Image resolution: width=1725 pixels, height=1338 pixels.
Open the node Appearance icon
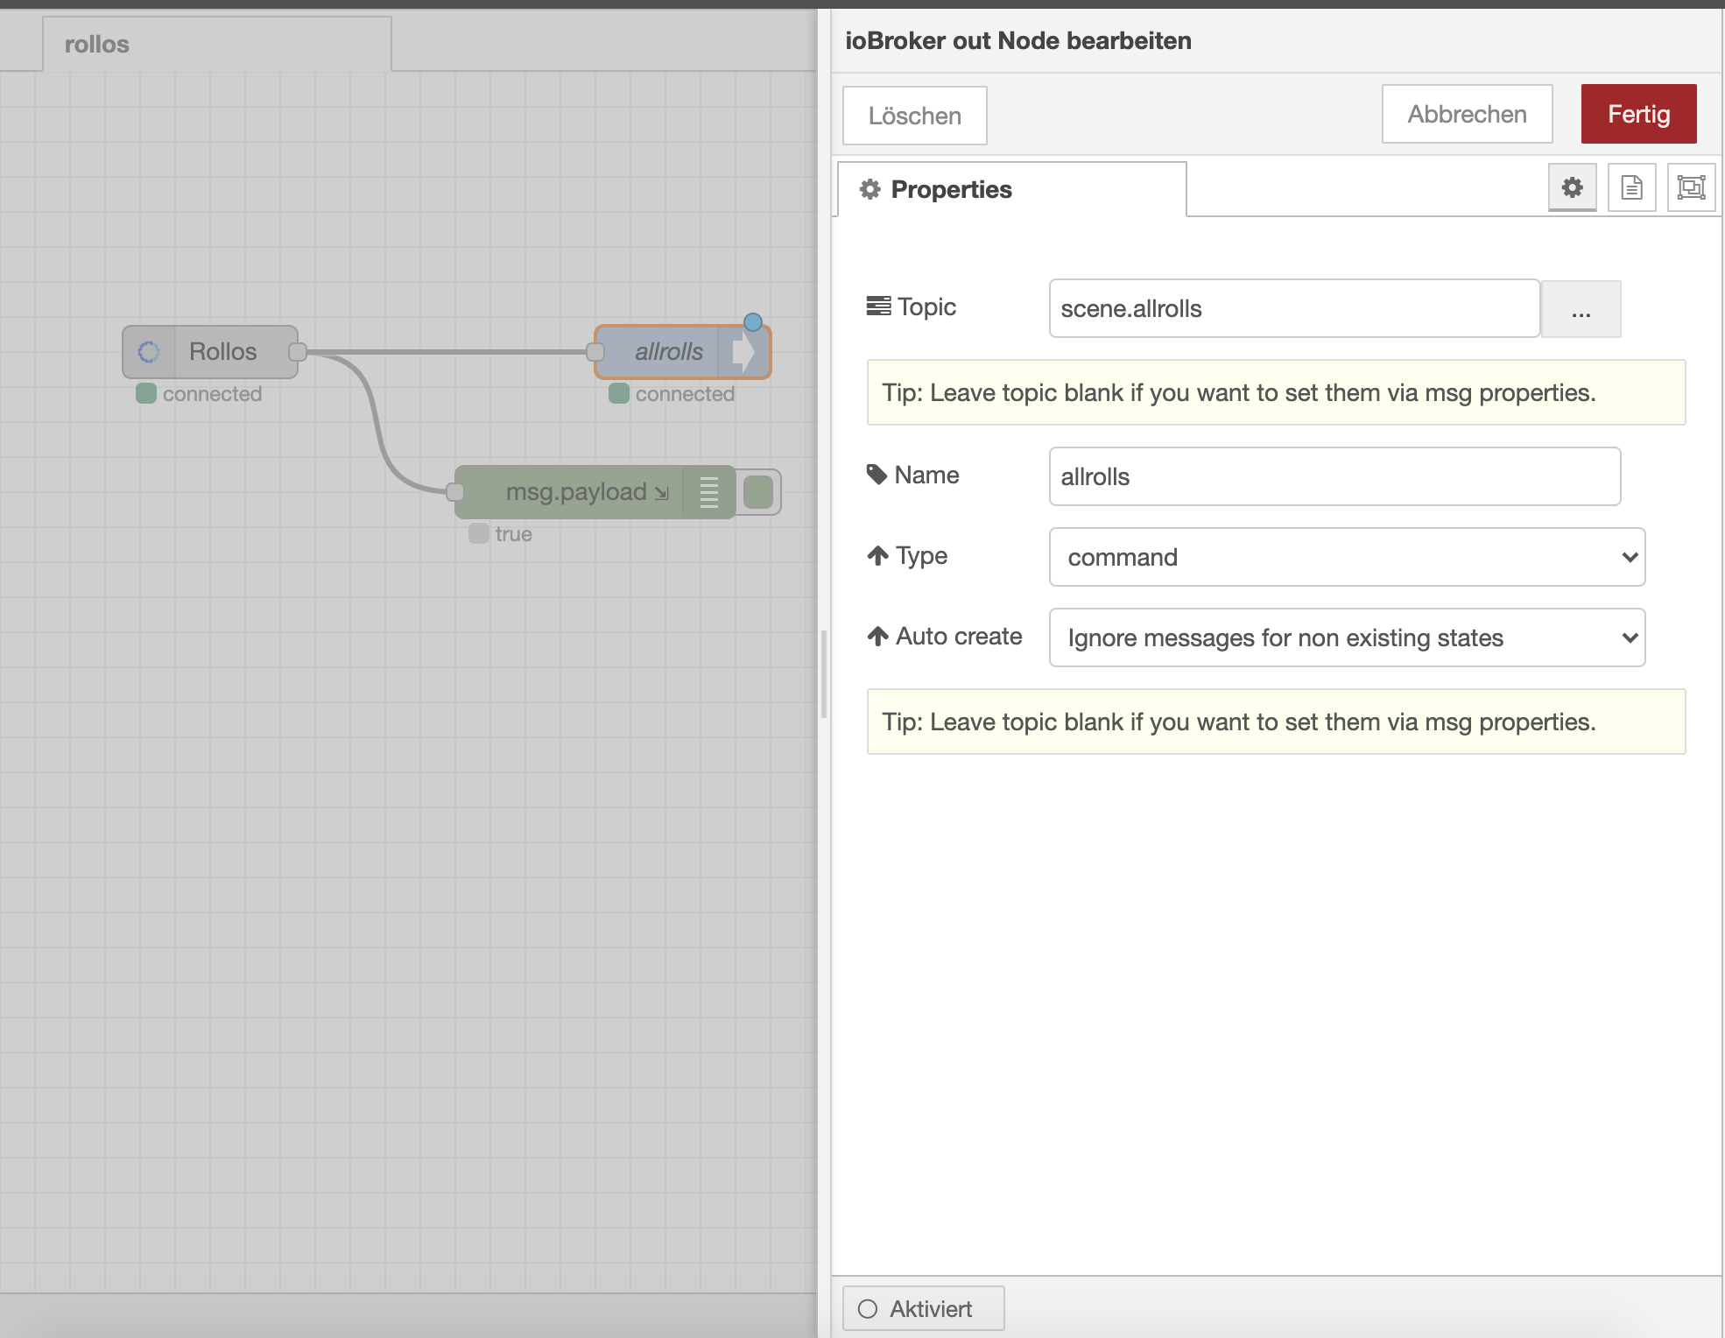1691,187
